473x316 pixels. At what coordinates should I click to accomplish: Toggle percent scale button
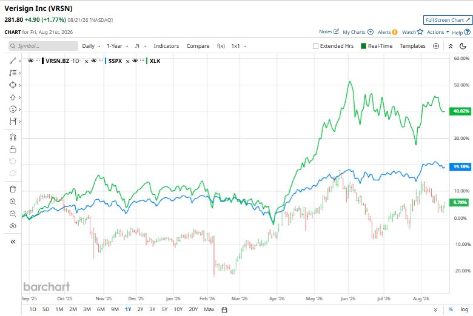[x=451, y=309]
